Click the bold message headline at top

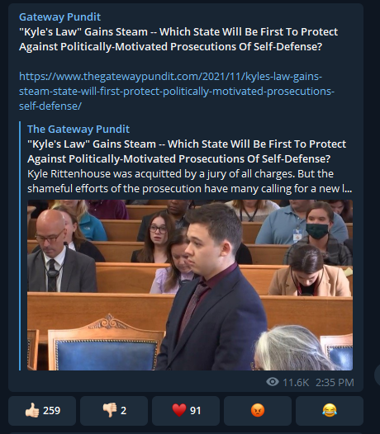[x=178, y=40]
